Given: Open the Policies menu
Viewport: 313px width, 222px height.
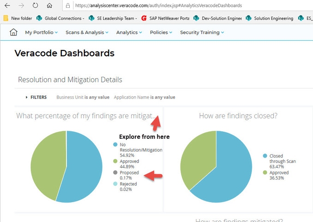Looking at the screenshot, I should [x=161, y=32].
